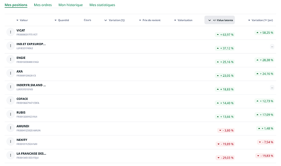
Task: Click RUBIS latent gain + 13,66 %
Action: point(225,116)
